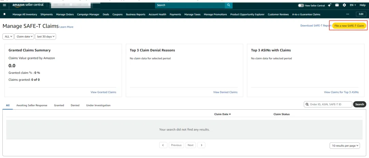369x158 pixels.
Task: Click the Help link in header
Action: point(363,5)
